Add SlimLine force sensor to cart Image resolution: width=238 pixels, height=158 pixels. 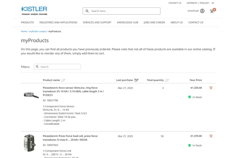click(211, 88)
